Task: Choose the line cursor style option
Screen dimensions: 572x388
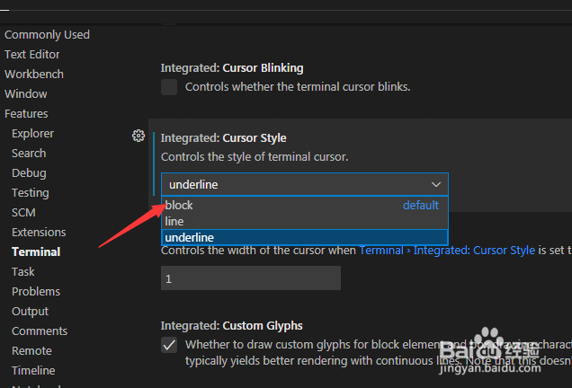Action: coord(174,221)
